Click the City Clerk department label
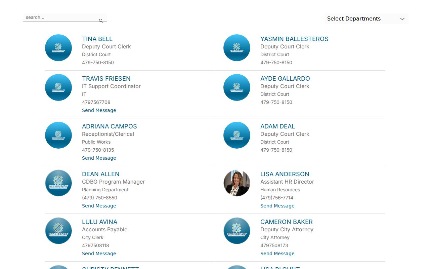 (93, 237)
